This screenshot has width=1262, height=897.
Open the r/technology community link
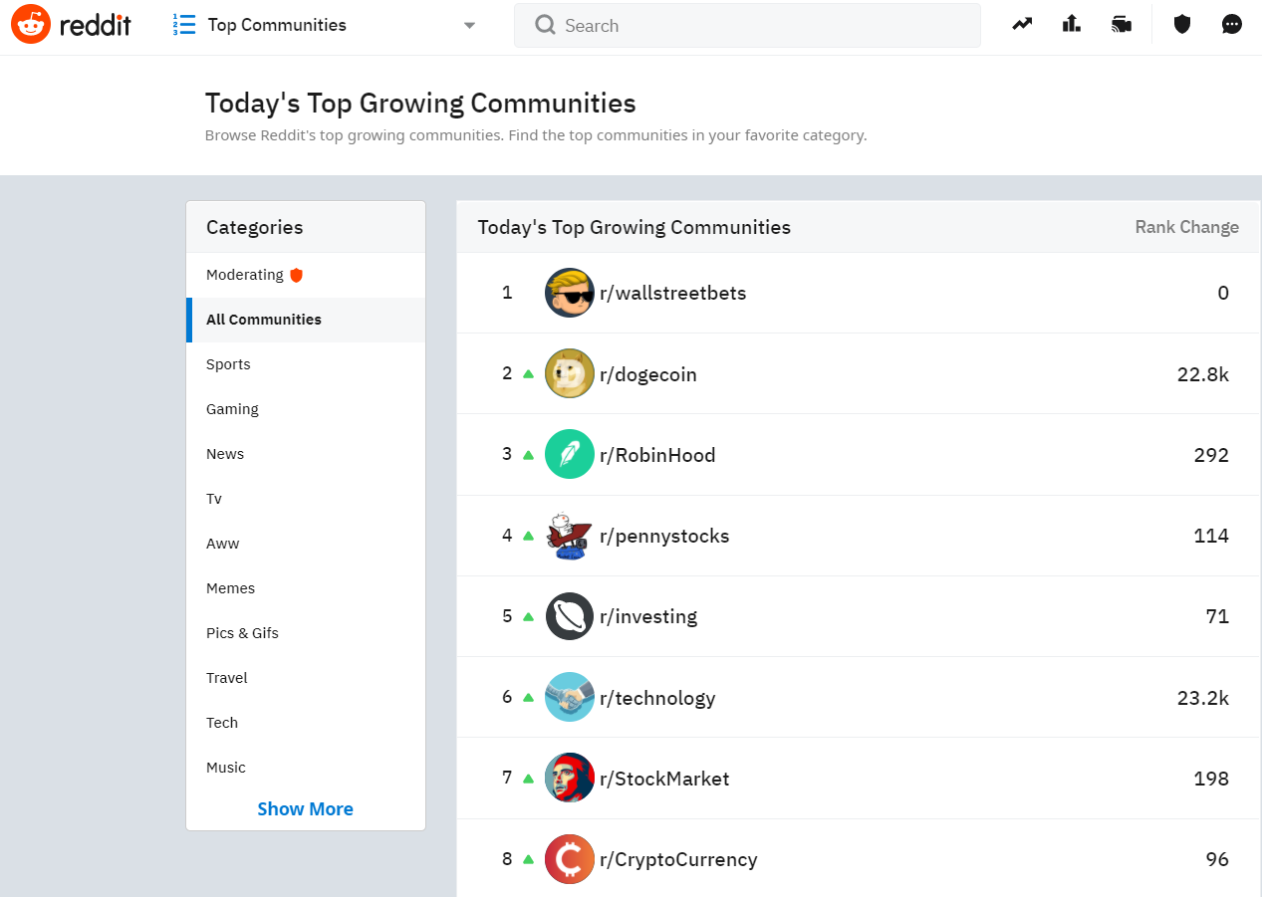(657, 698)
